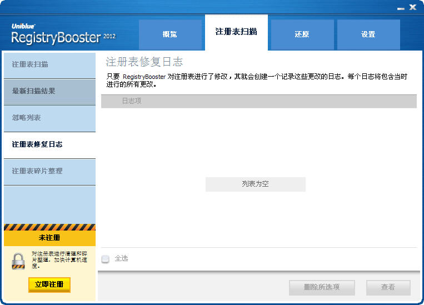Viewport: 424px width, 305px height.
Task: Close the RegistryBooster window
Action: 413,7
